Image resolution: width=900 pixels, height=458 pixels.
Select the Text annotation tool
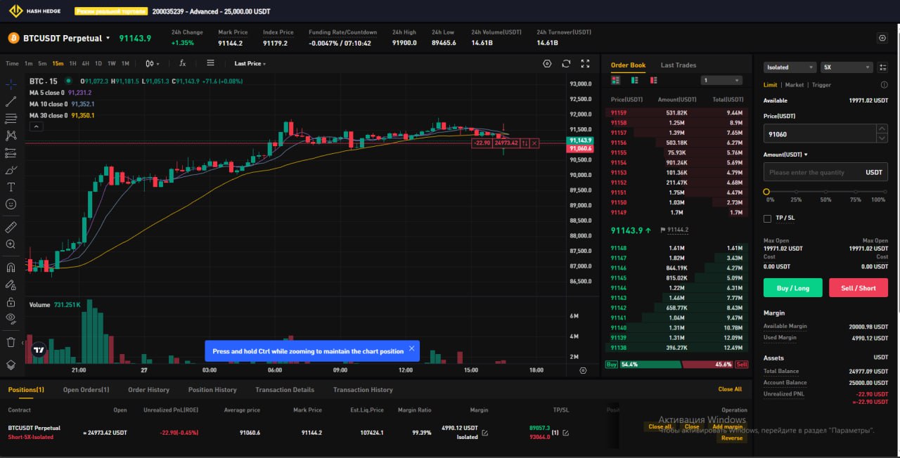[11, 187]
